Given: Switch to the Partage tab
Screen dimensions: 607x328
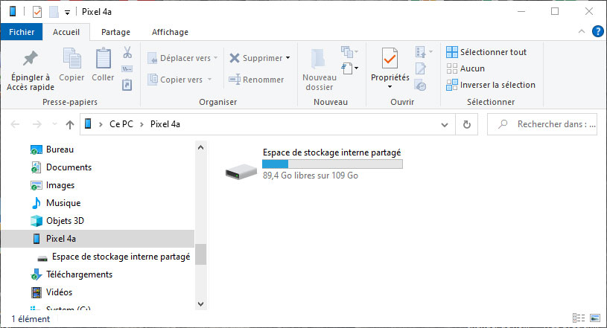Looking at the screenshot, I should (x=115, y=32).
